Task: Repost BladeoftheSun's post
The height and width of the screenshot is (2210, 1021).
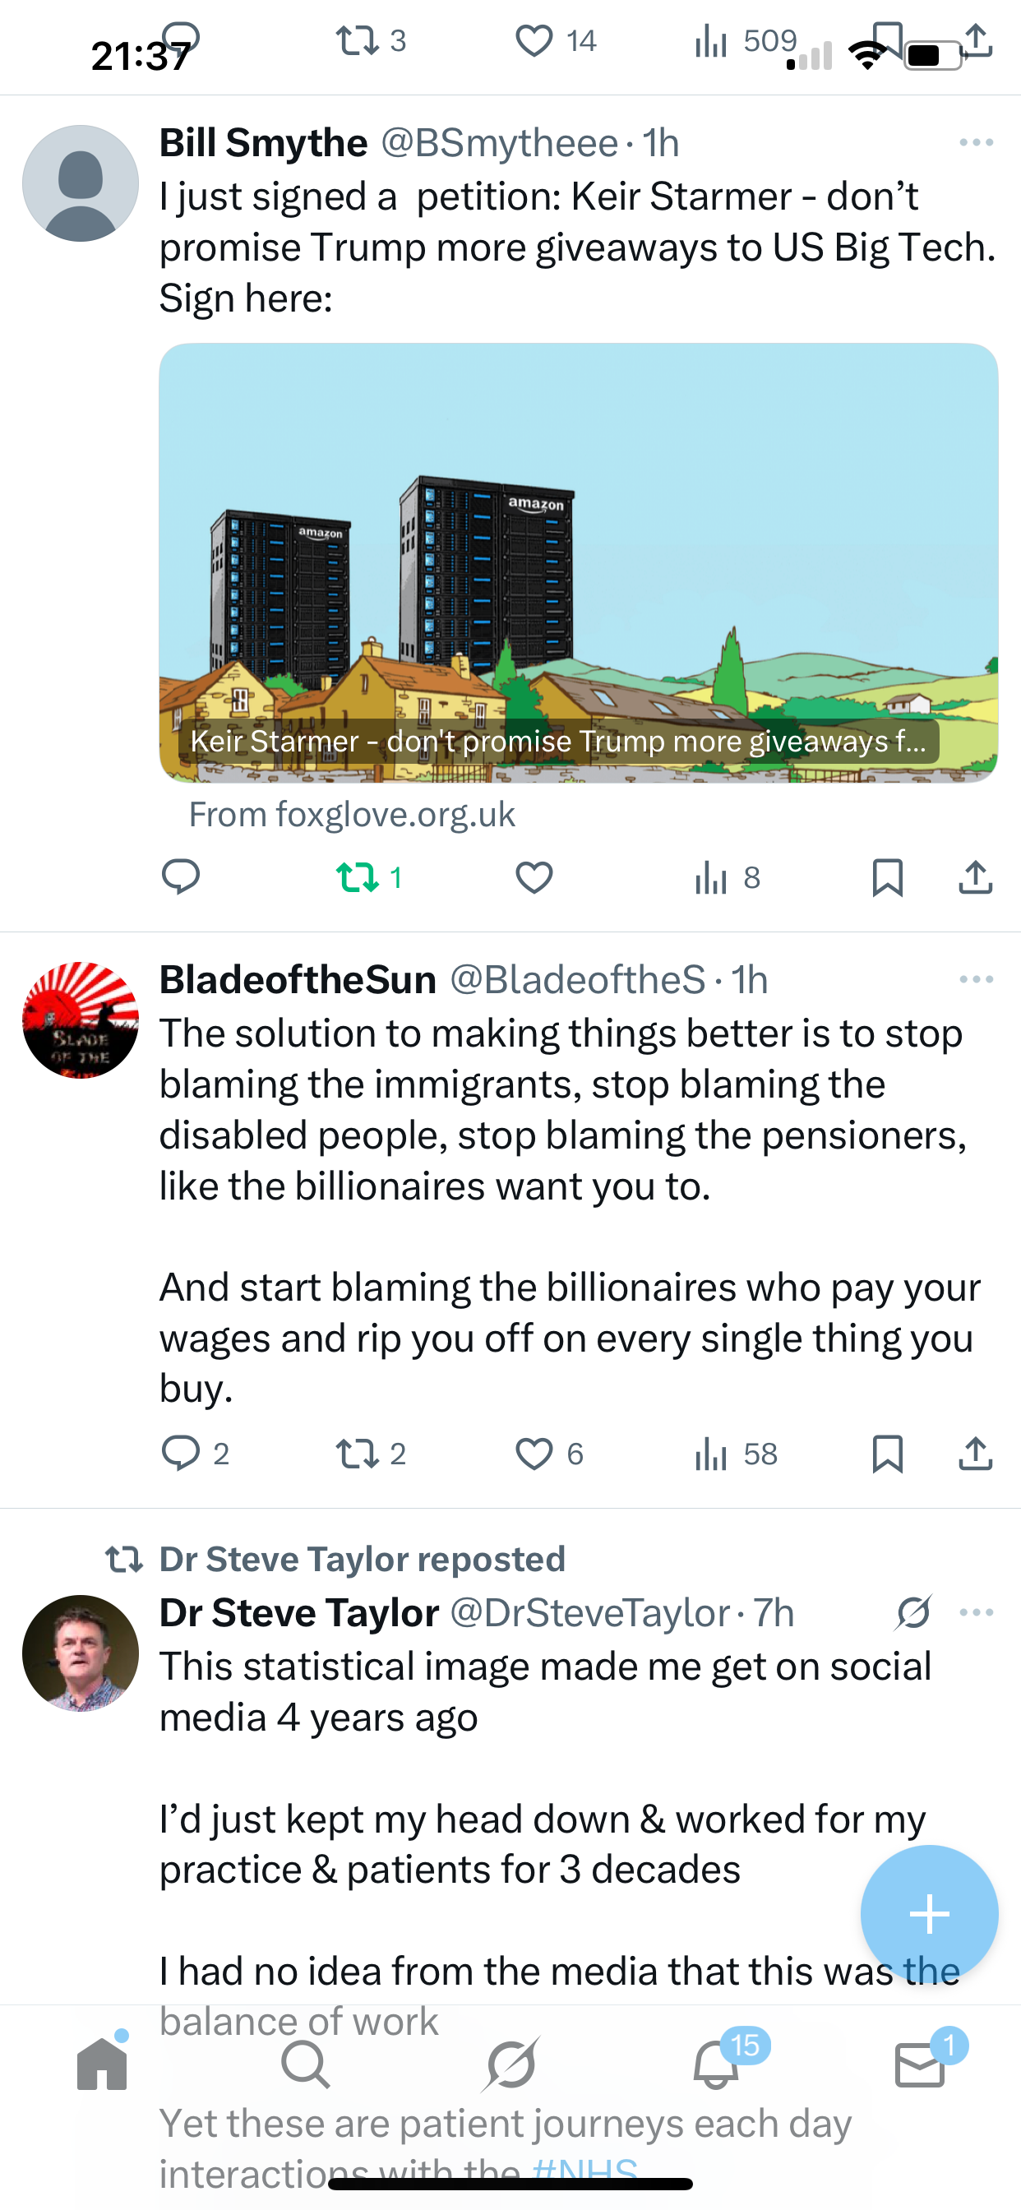Action: (358, 1454)
